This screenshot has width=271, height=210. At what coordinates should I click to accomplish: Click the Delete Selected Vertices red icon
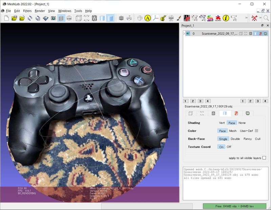click(x=254, y=18)
